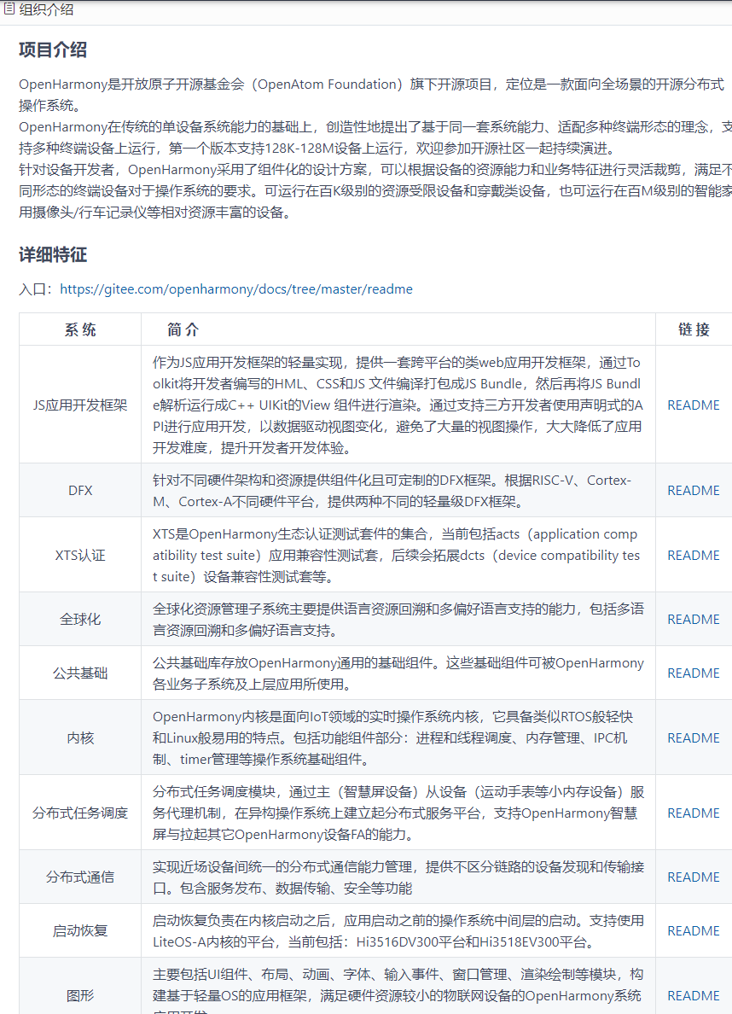Image resolution: width=732 pixels, height=1014 pixels.
Task: Open README link for 启动恢复 row
Action: (x=694, y=930)
